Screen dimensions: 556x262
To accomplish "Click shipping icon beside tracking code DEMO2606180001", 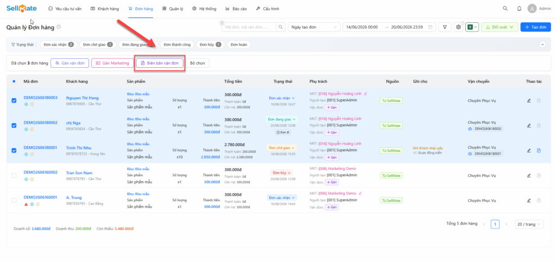I will click(470, 154).
